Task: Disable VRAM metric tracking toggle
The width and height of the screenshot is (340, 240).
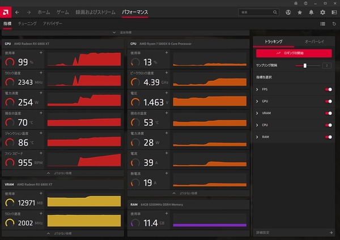Action: [x=328, y=113]
